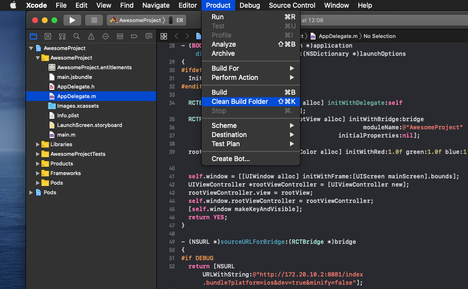The image size is (468, 289).
Task: Open the Destination submenu
Action: click(251, 135)
